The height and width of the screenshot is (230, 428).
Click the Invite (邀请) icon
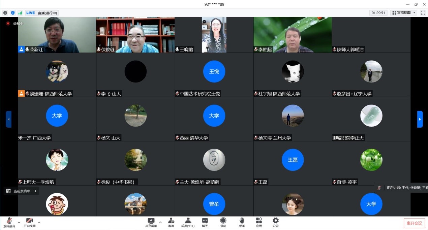coord(171,221)
